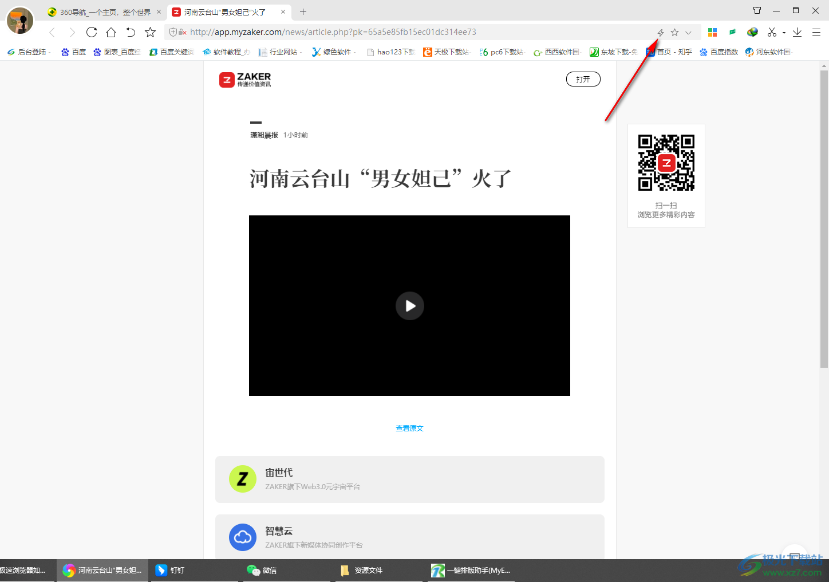Image resolution: width=829 pixels, height=582 pixels.
Task: Open the 百度关键词 bookmark
Action: tap(171, 52)
